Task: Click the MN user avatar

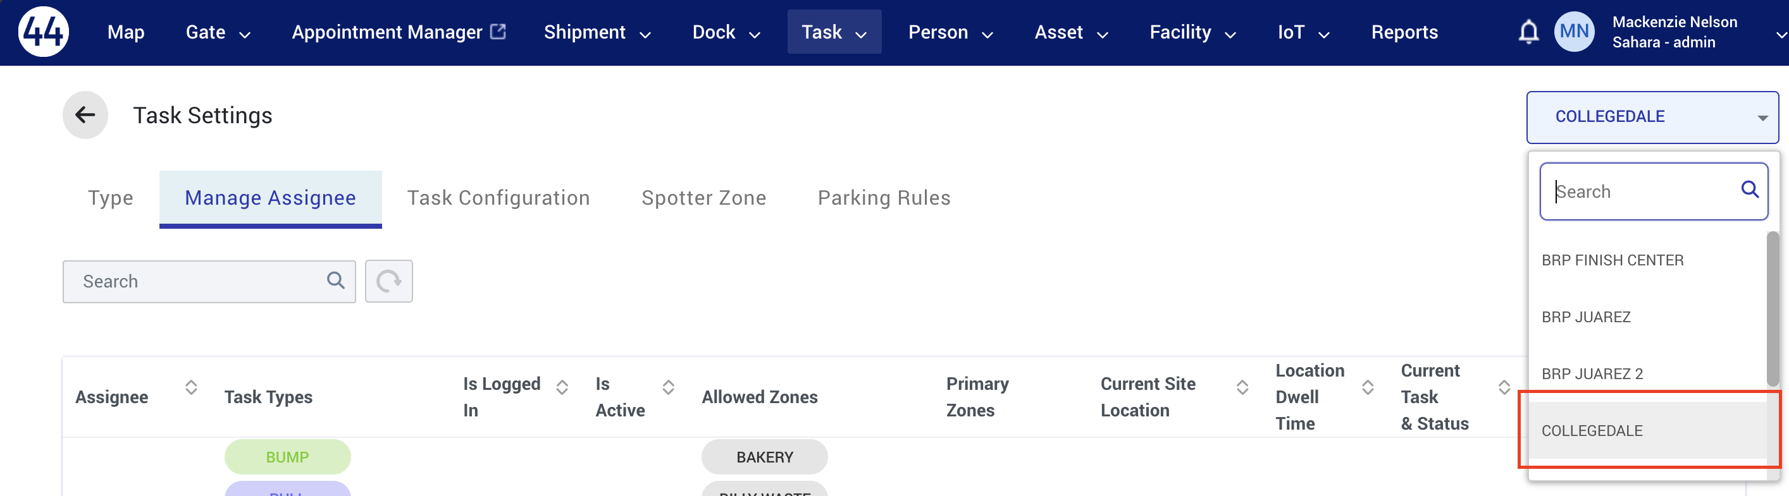Action: point(1574,32)
